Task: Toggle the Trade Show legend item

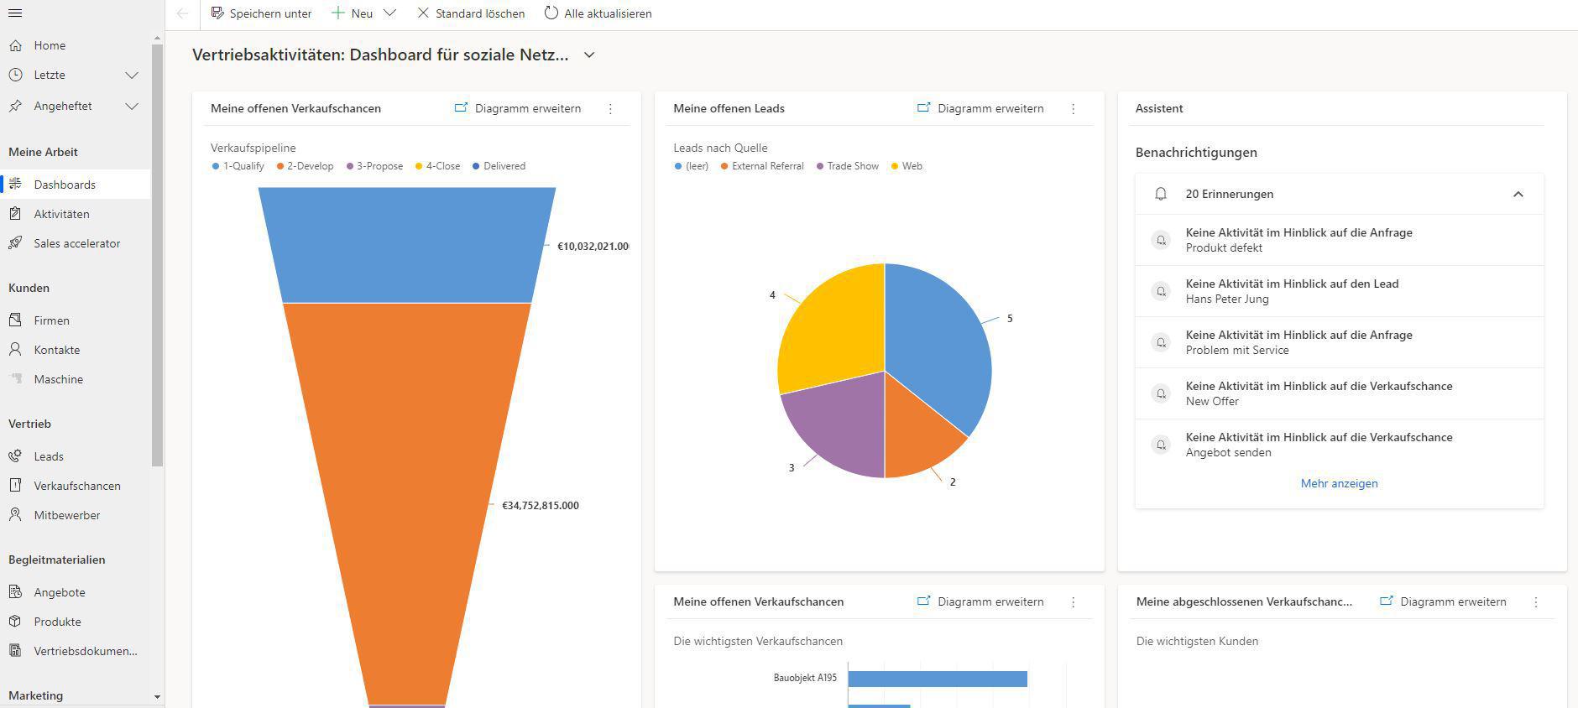Action: (x=848, y=166)
